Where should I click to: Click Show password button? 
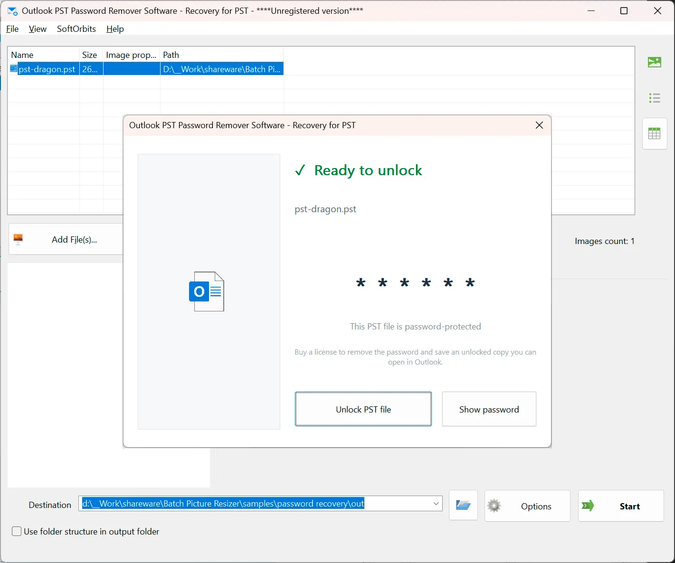(x=489, y=409)
